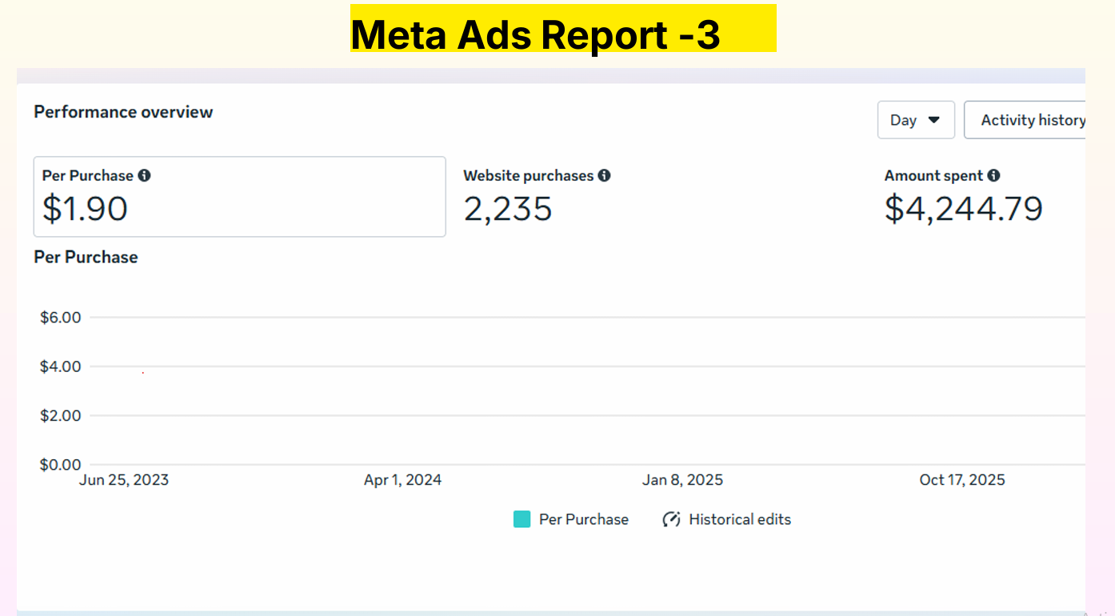Viewport: 1115px width, 616px height.
Task: Click the Apr 1, 2024 axis date
Action: tap(402, 480)
